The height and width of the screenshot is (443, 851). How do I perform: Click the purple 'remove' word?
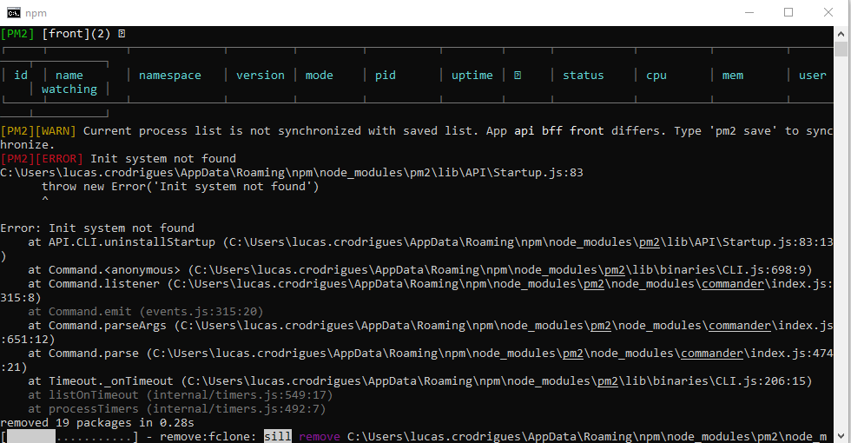[320, 436]
